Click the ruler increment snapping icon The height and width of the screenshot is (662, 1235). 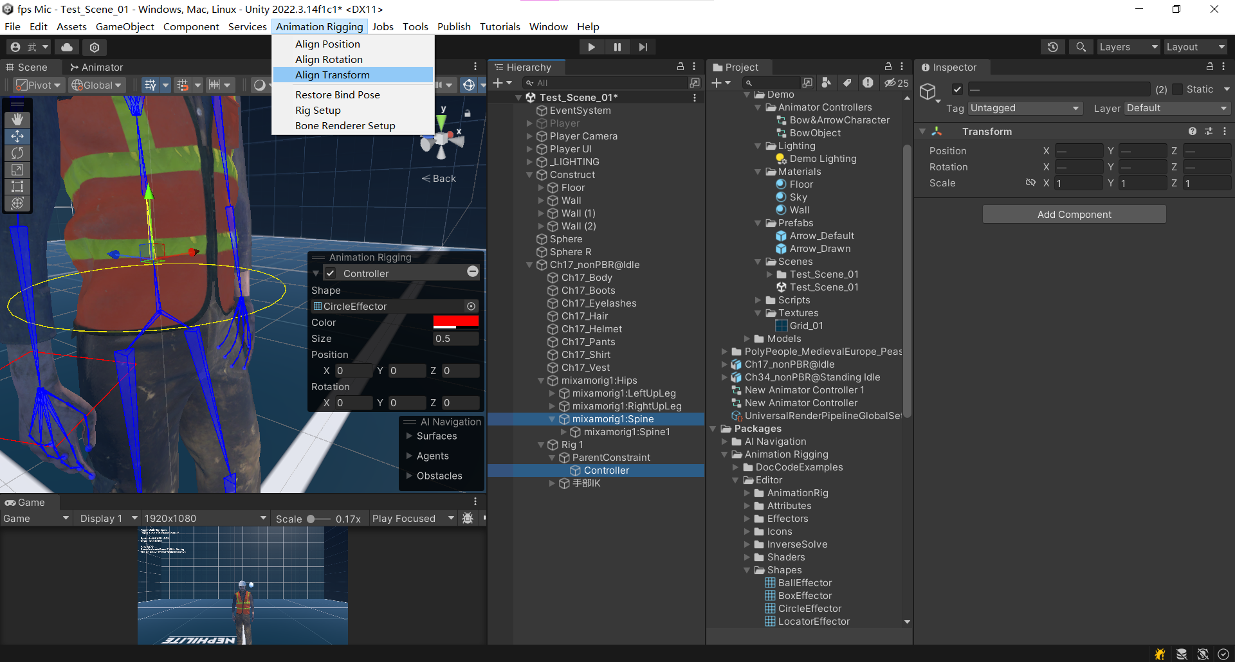coord(215,85)
